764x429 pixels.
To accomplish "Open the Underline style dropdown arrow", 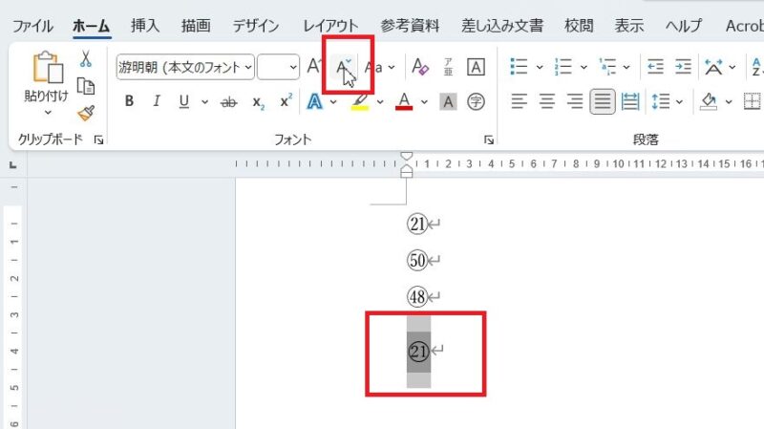I will [x=204, y=102].
